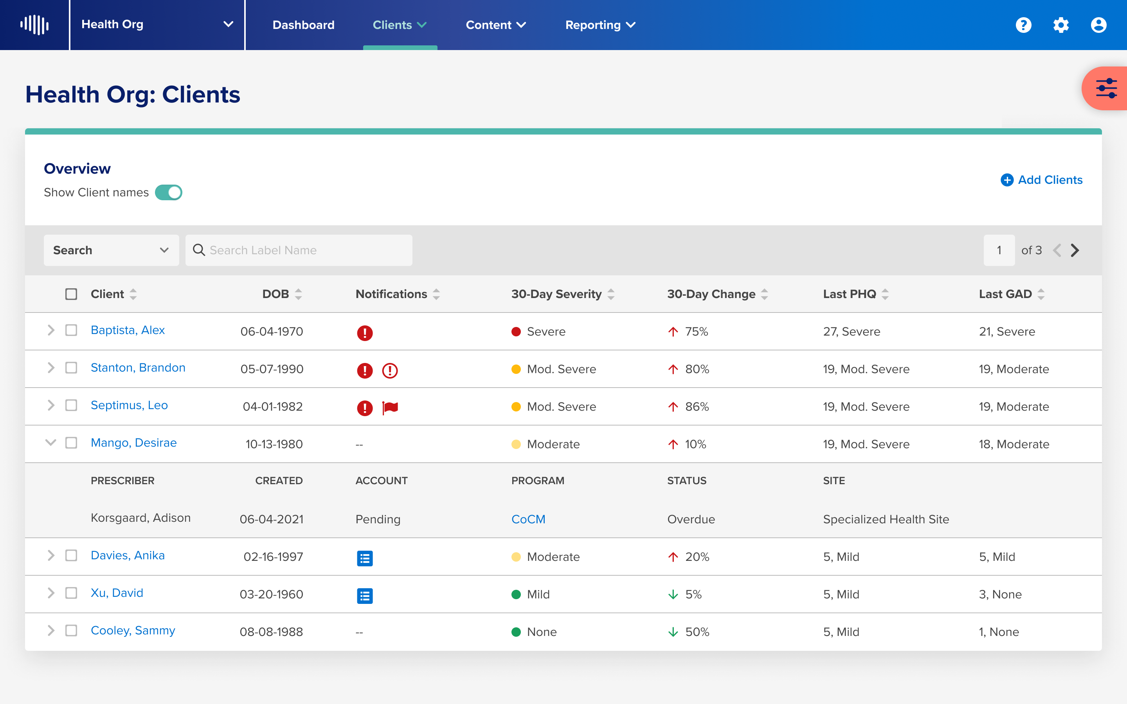Check the checkbox next to Baptista, Alex
Image resolution: width=1127 pixels, height=704 pixels.
point(71,329)
